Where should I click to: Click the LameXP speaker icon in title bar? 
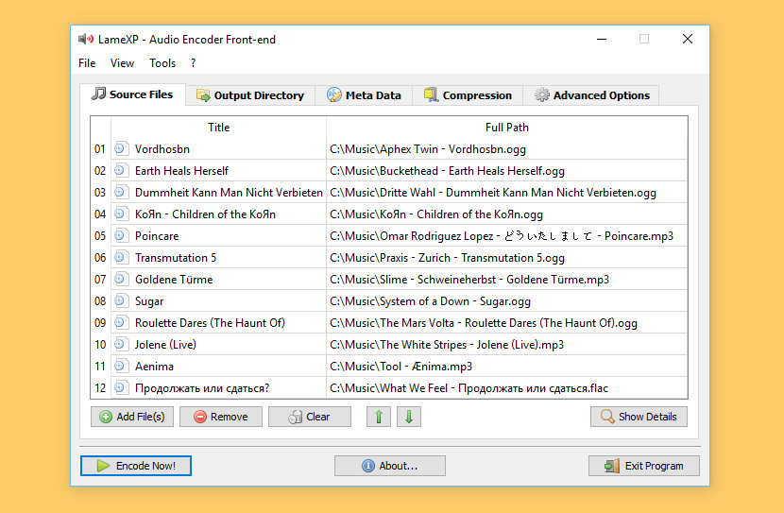[86, 39]
